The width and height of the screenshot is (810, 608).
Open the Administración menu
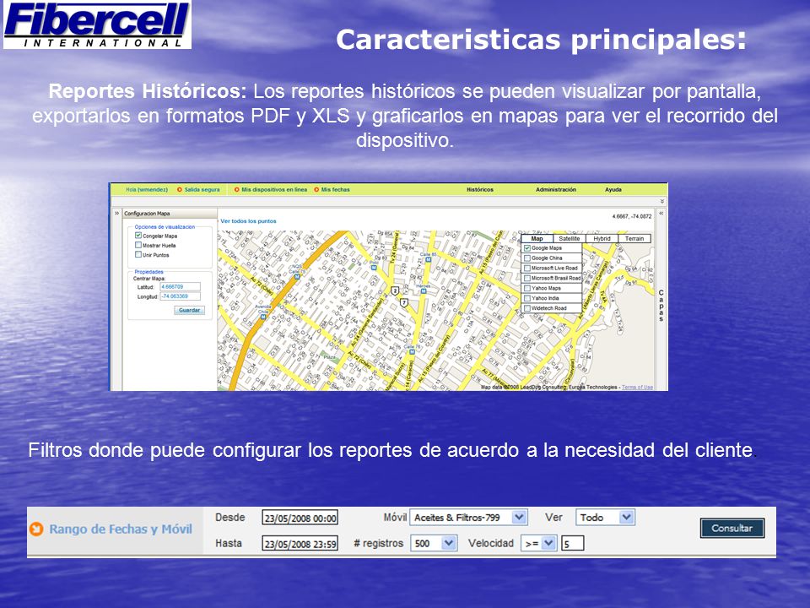click(556, 190)
